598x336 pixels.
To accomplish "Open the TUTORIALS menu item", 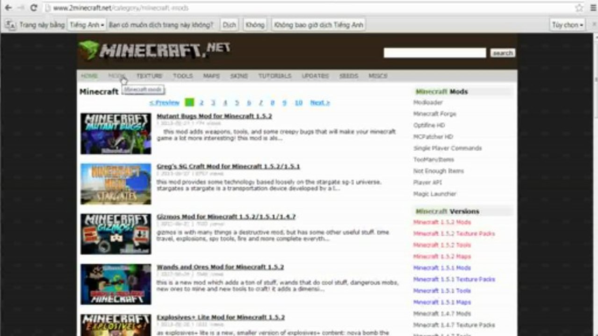I will point(275,76).
